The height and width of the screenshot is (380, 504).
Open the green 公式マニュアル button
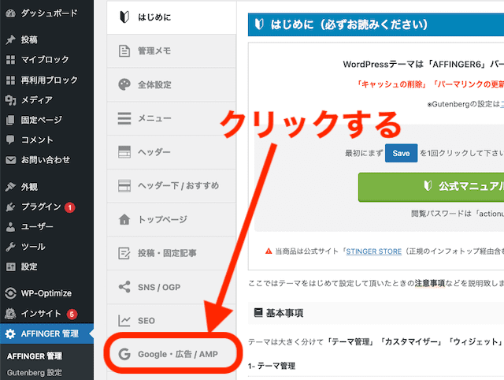pyautogui.click(x=431, y=188)
